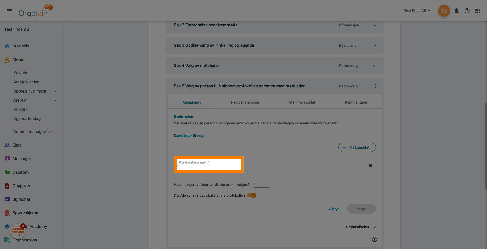Open Årshjulvisning in the sidebar
The image size is (487, 249).
pyautogui.click(x=26, y=82)
